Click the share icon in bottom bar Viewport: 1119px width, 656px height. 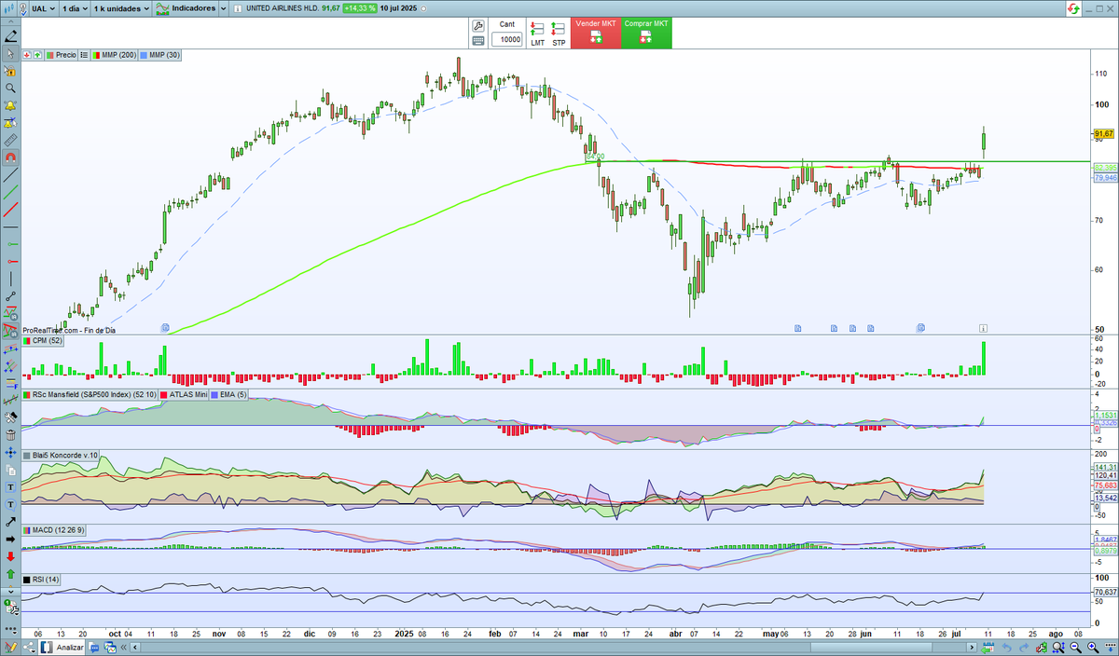pos(28,647)
